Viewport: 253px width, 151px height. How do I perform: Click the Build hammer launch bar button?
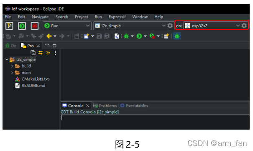coord(9,26)
